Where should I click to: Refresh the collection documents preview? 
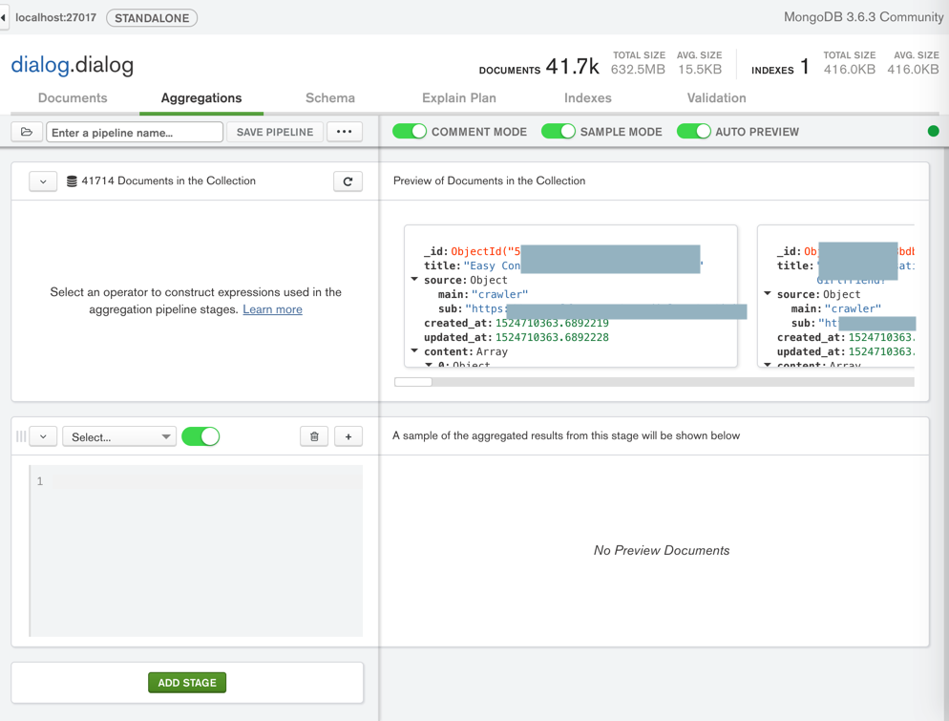tap(348, 181)
